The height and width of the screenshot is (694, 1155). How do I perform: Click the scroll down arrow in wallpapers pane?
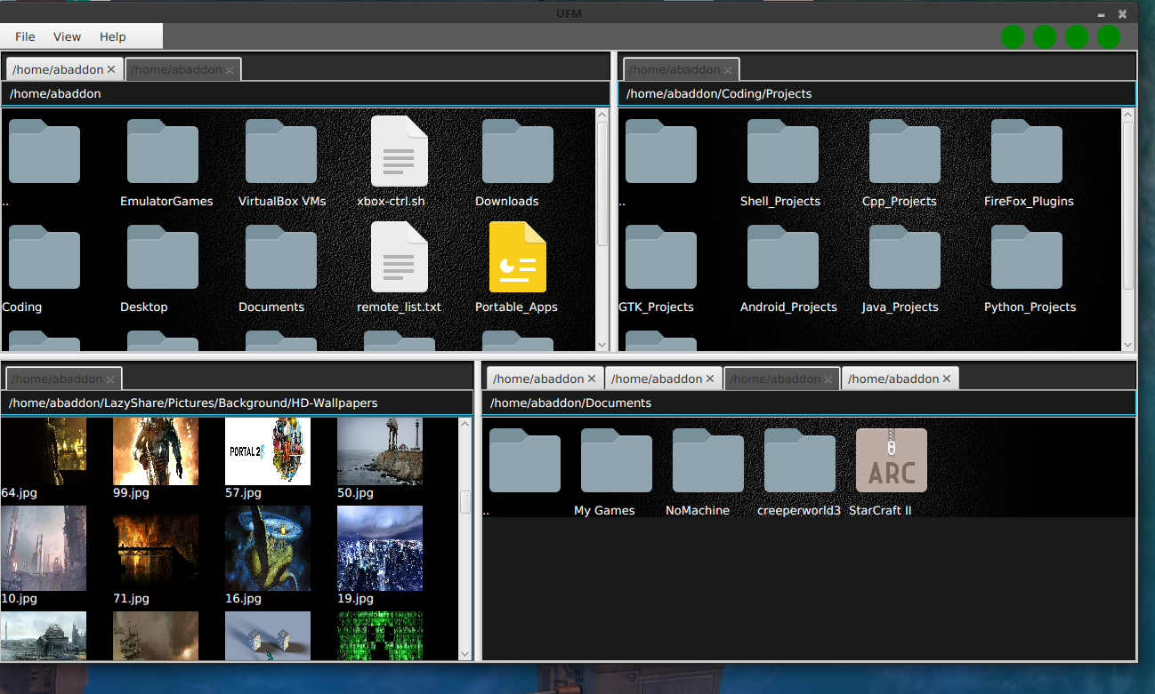464,653
